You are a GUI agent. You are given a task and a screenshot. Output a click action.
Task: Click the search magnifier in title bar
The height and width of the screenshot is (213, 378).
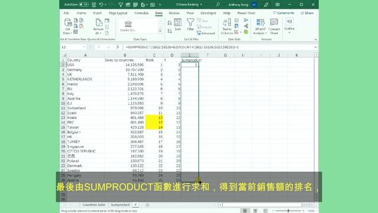coord(218,4)
